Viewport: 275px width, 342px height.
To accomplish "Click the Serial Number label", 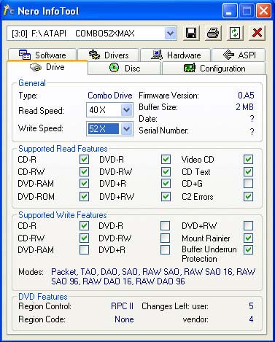I will (x=163, y=131).
